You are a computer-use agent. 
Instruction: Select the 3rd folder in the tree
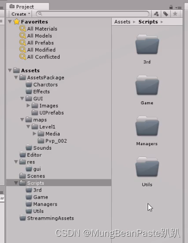coord(37,190)
